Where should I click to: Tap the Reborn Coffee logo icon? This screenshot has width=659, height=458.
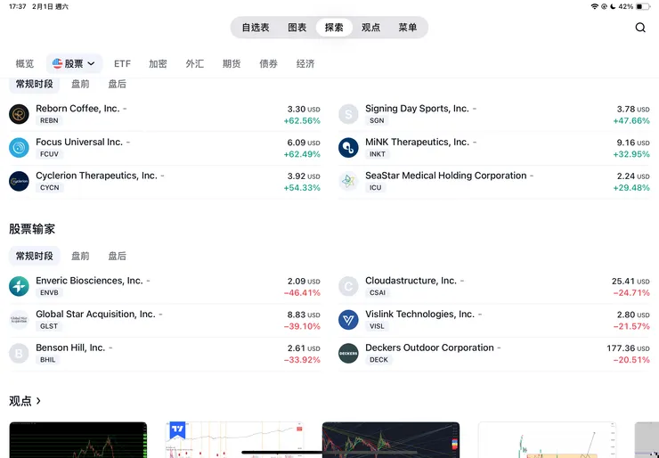click(x=19, y=114)
